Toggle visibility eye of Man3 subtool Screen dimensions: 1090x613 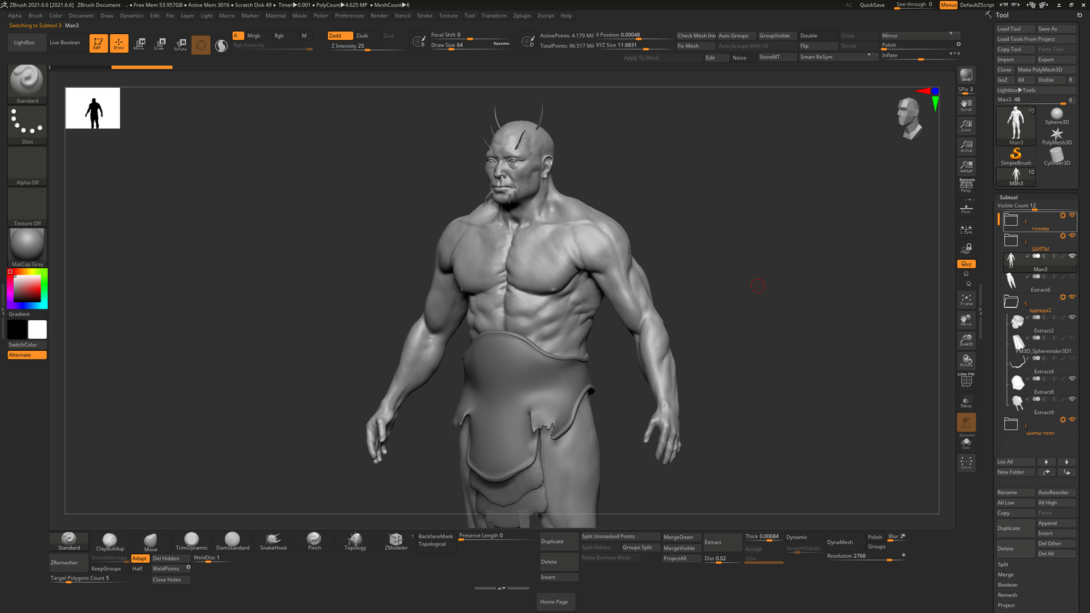tap(1072, 256)
